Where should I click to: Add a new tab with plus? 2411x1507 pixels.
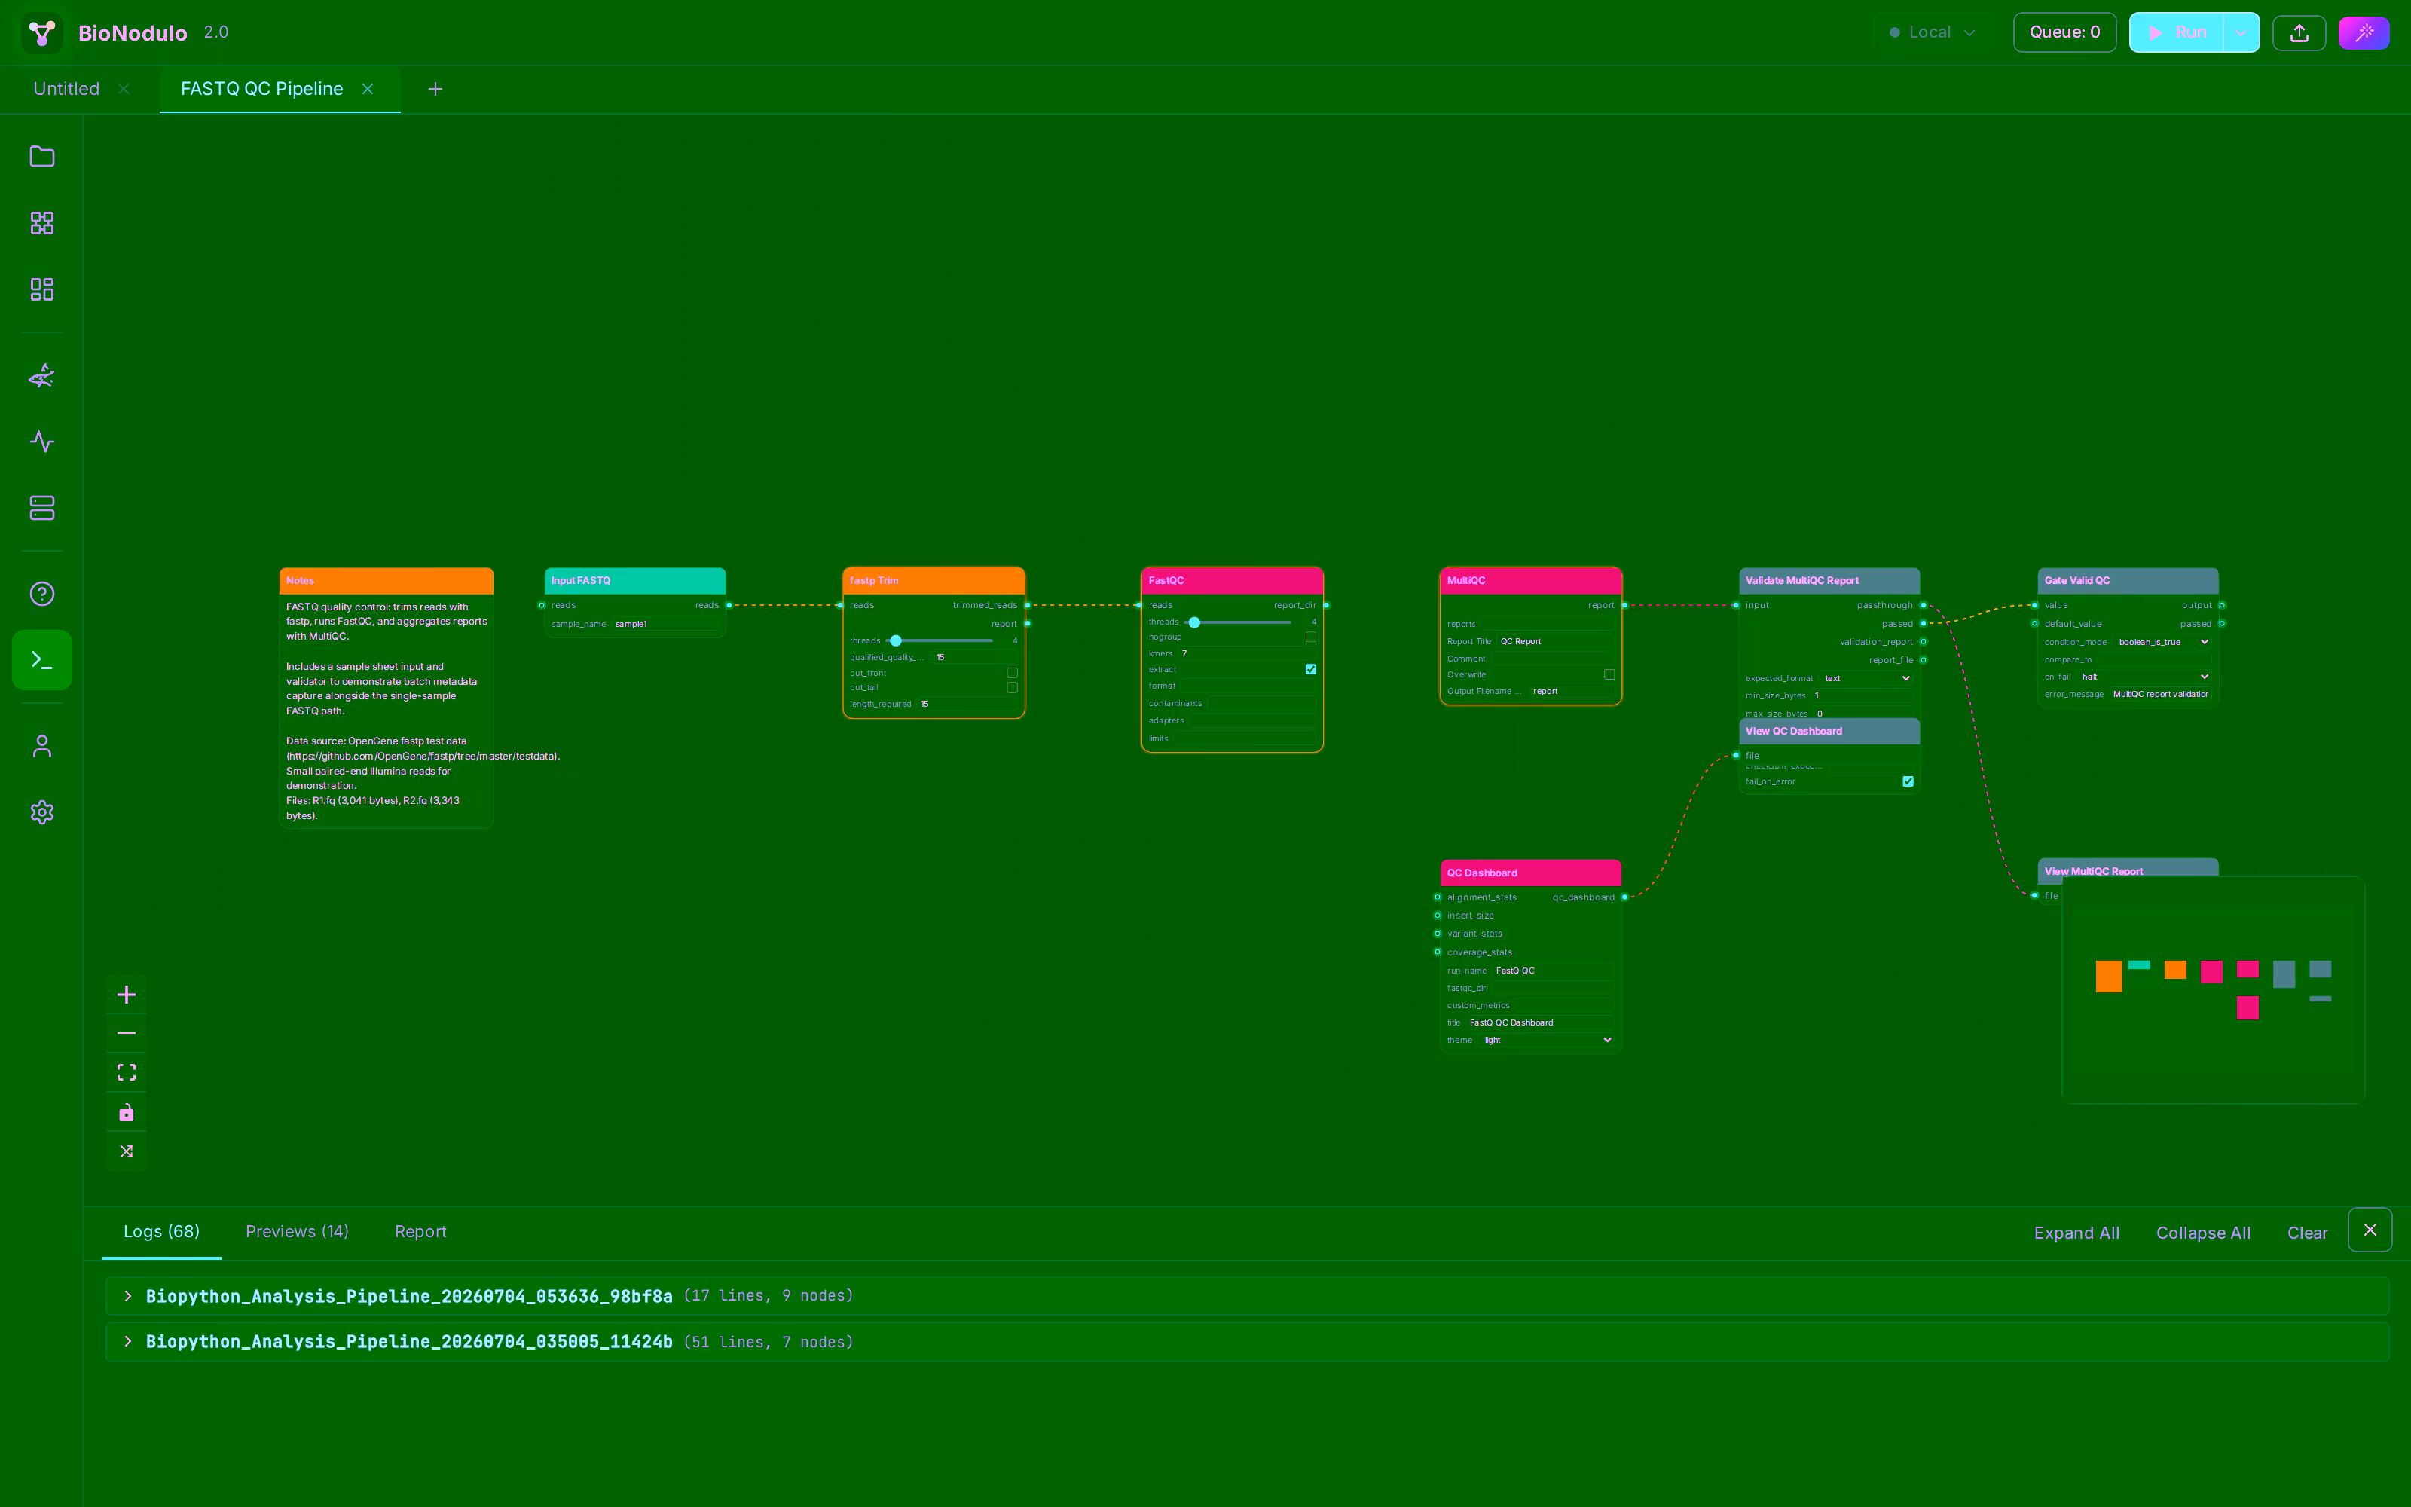tap(435, 89)
